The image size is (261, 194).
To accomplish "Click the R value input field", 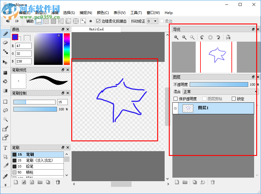I will click(x=23, y=46).
